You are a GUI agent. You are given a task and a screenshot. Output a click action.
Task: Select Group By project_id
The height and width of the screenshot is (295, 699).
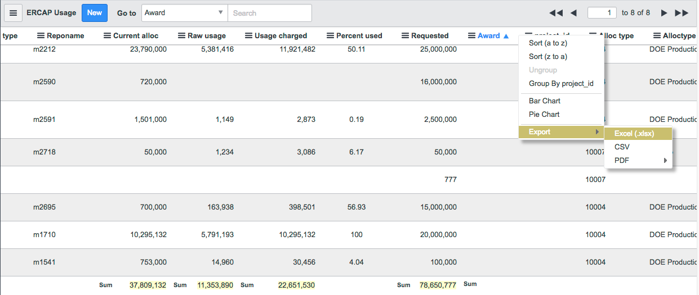click(x=561, y=84)
